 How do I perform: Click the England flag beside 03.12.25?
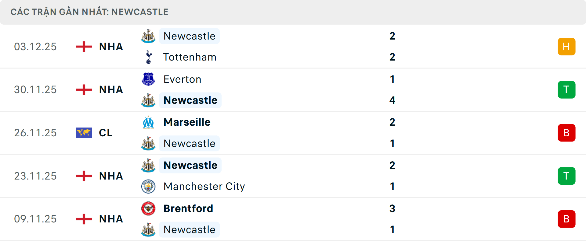[84, 47]
